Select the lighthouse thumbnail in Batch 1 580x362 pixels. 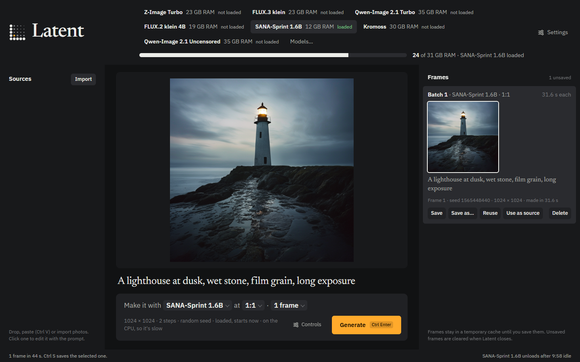pos(463,137)
